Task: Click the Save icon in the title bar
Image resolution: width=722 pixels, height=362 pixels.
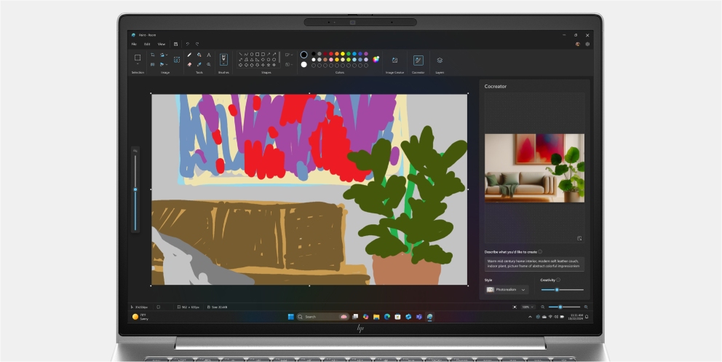Action: coord(175,44)
